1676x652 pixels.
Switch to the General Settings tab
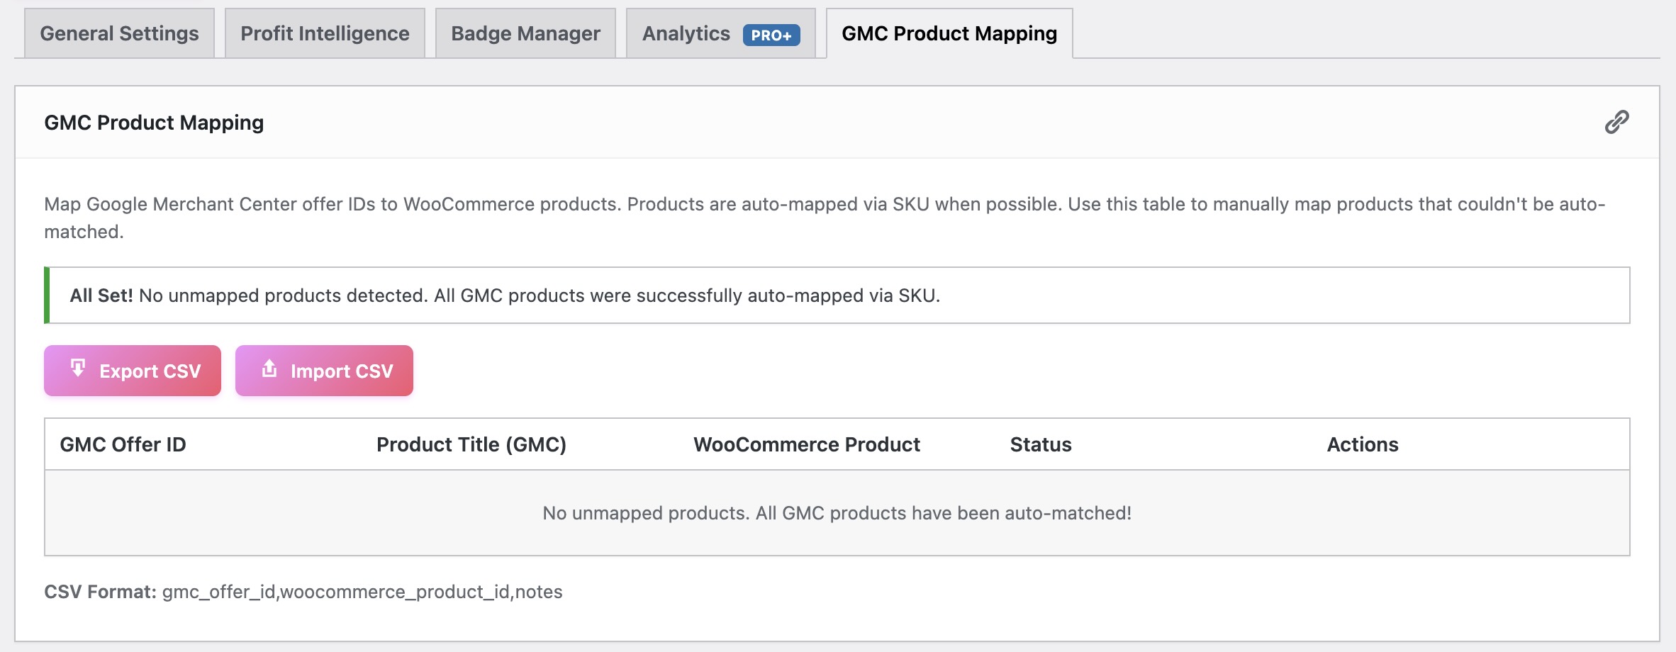click(118, 33)
